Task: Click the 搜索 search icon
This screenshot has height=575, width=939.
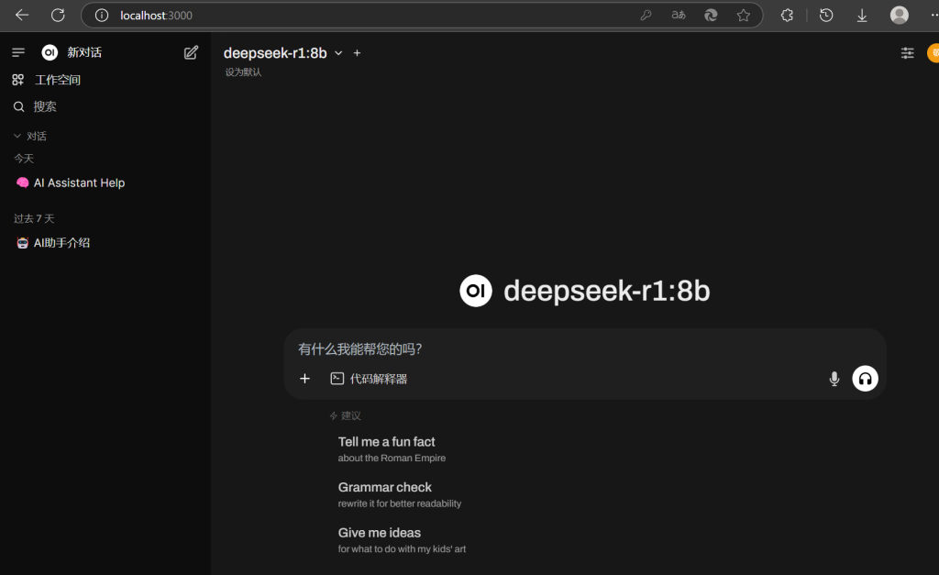Action: (17, 106)
